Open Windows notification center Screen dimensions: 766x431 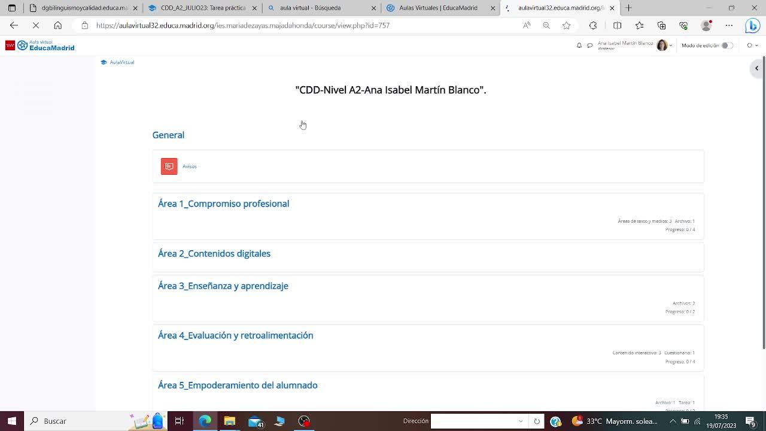(x=750, y=421)
